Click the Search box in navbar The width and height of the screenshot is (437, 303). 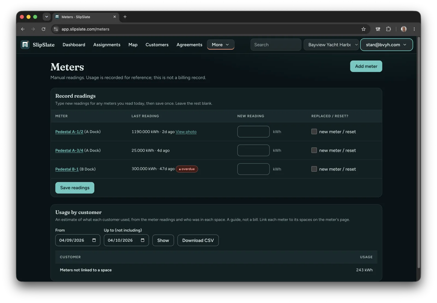click(x=276, y=44)
